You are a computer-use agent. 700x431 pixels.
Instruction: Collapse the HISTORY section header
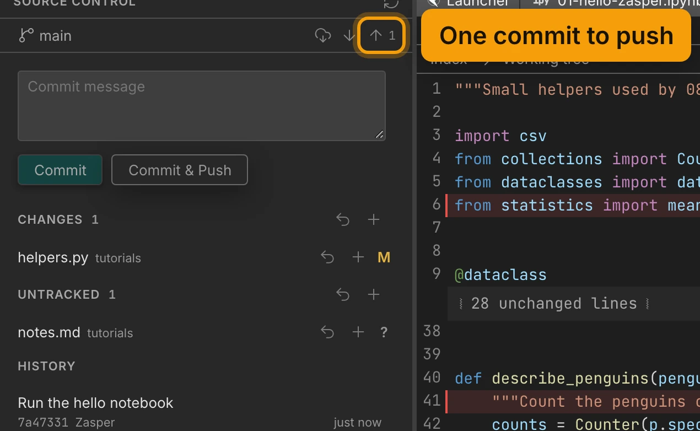click(x=46, y=367)
